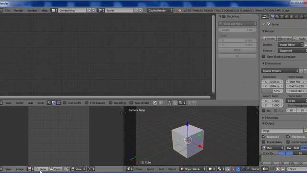Select the Material node tree type icon
Screen dimensions: 307x173
click(x=49, y=103)
